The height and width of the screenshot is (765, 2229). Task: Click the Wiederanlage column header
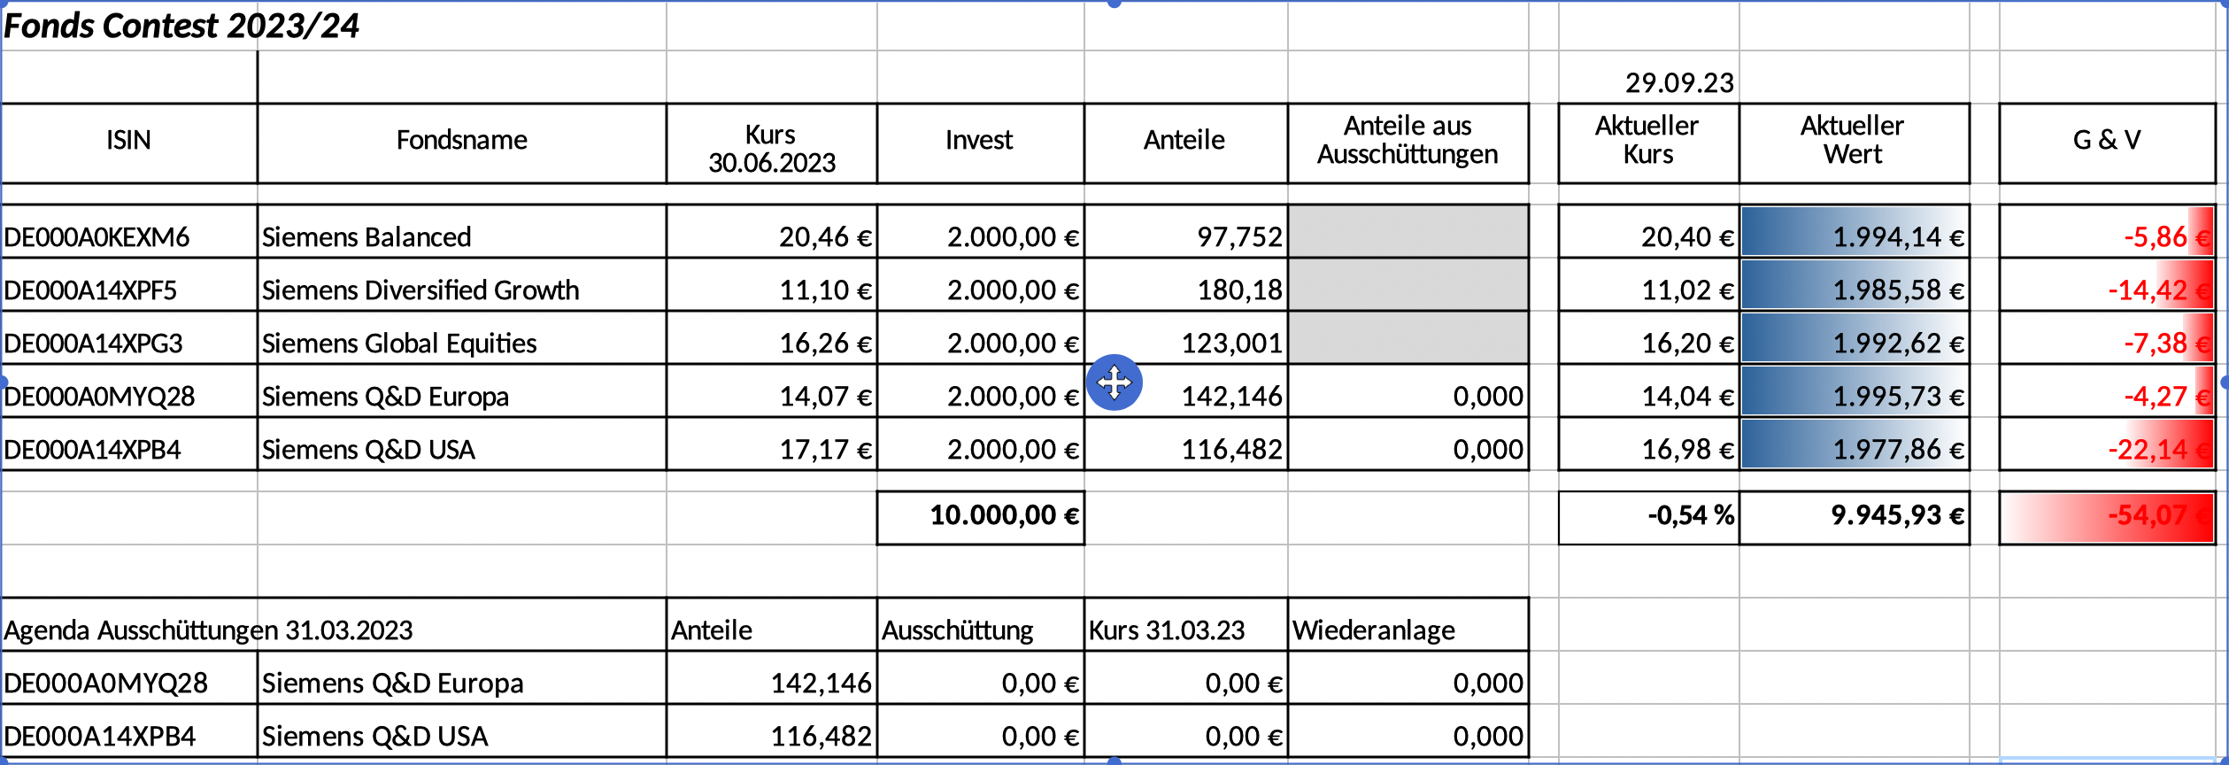click(x=1374, y=630)
